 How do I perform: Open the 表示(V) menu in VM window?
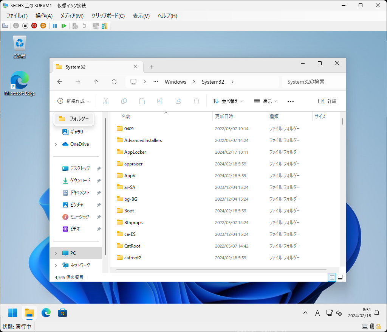[x=141, y=16]
